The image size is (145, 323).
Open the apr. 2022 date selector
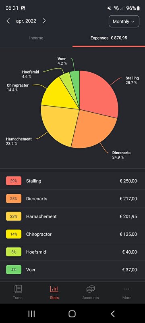point(26,21)
